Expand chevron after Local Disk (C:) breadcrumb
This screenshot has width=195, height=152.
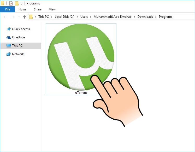(77, 17)
